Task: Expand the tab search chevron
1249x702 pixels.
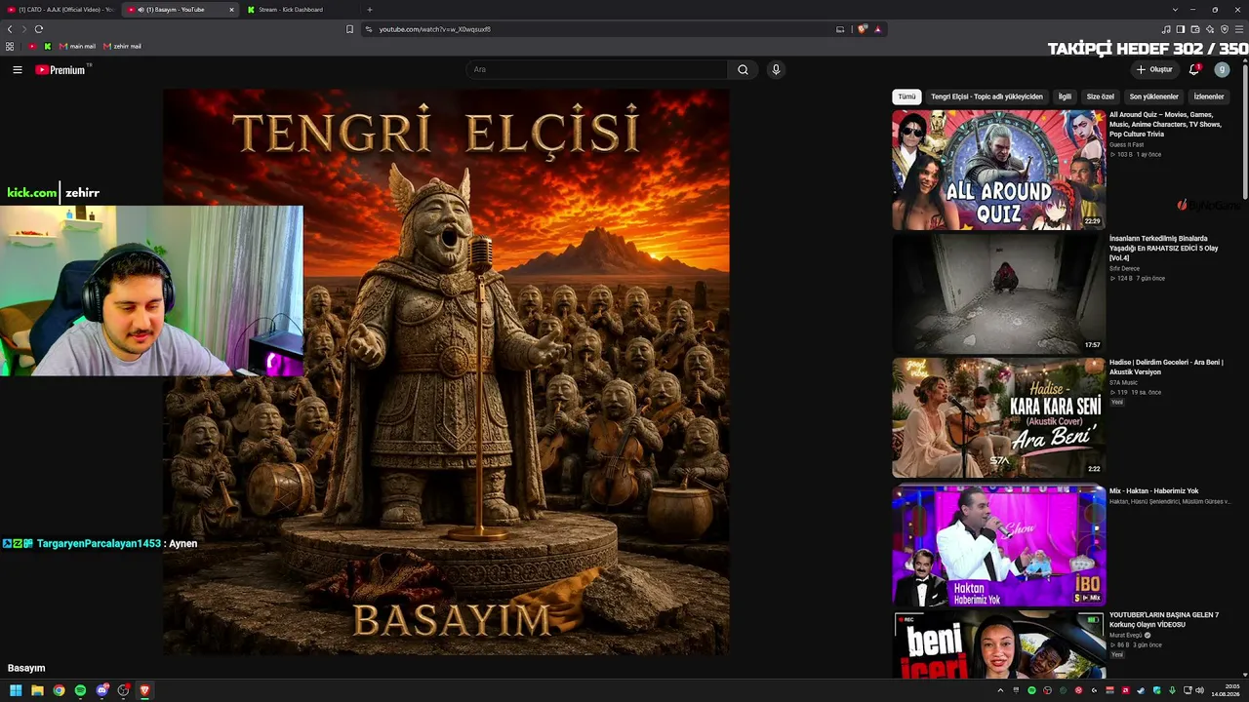Action: coord(1175,10)
